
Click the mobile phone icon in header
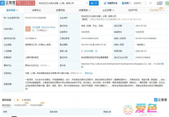coord(146,3)
